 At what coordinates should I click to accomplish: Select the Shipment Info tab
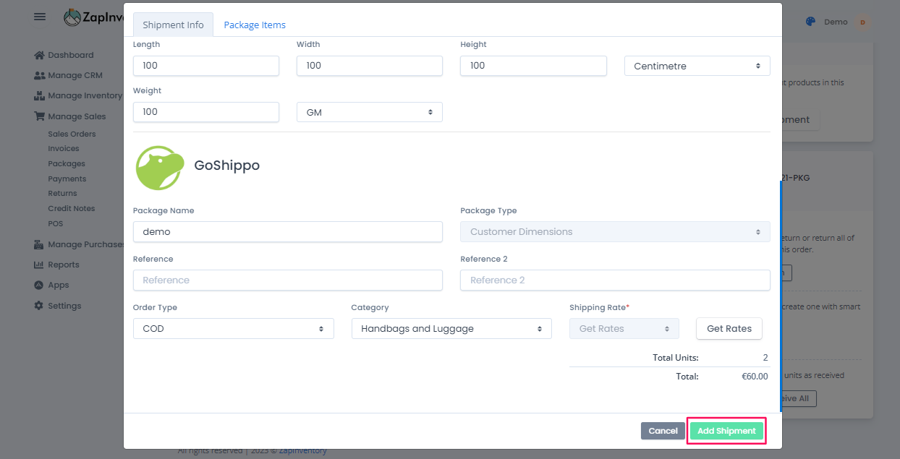click(173, 25)
